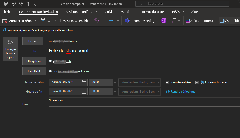Open end date calendar picker icon
This screenshot has height=138, width=240.
click(84, 91)
